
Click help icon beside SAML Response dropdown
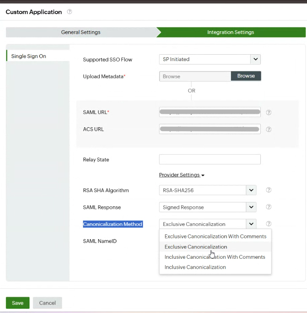269,207
